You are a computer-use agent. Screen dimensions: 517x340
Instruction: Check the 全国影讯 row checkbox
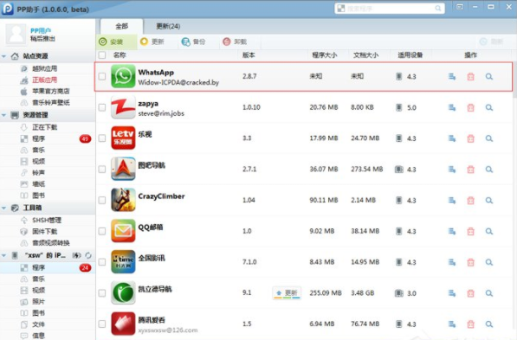(102, 262)
